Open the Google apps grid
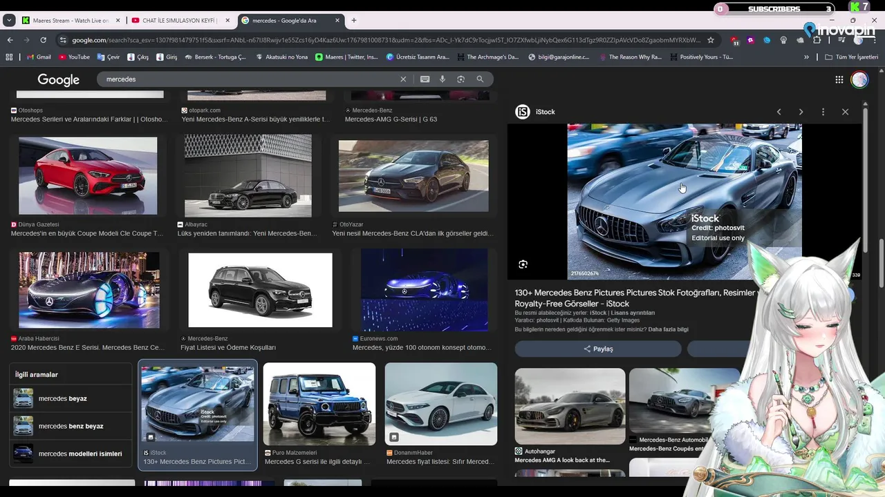 point(839,79)
